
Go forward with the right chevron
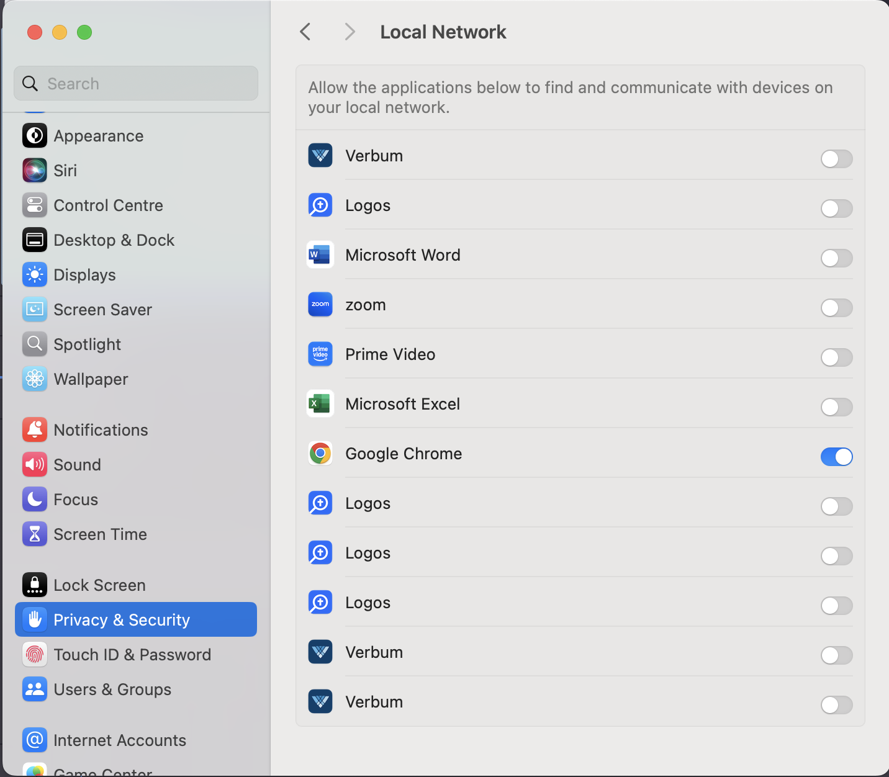(350, 32)
